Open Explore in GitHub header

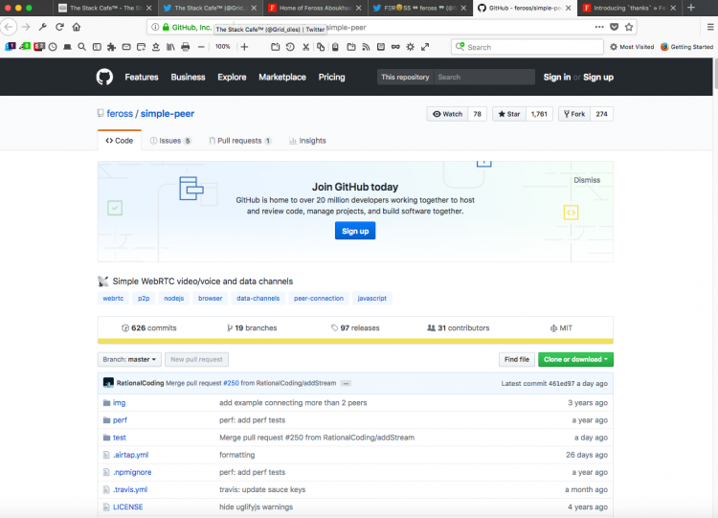[x=232, y=77]
